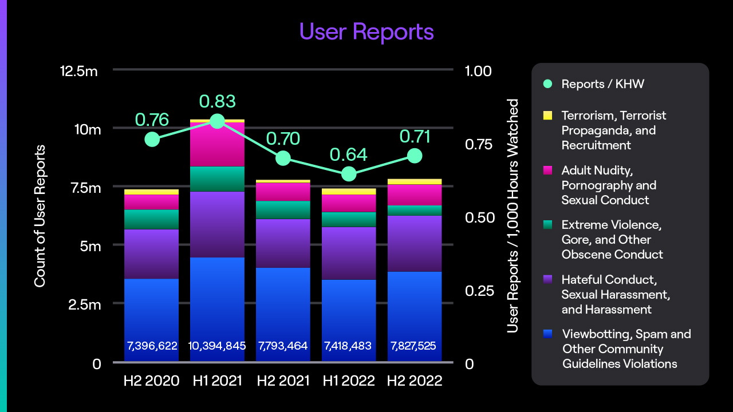Expand the legend panel
Screen dimensions: 733x412
tap(620, 223)
